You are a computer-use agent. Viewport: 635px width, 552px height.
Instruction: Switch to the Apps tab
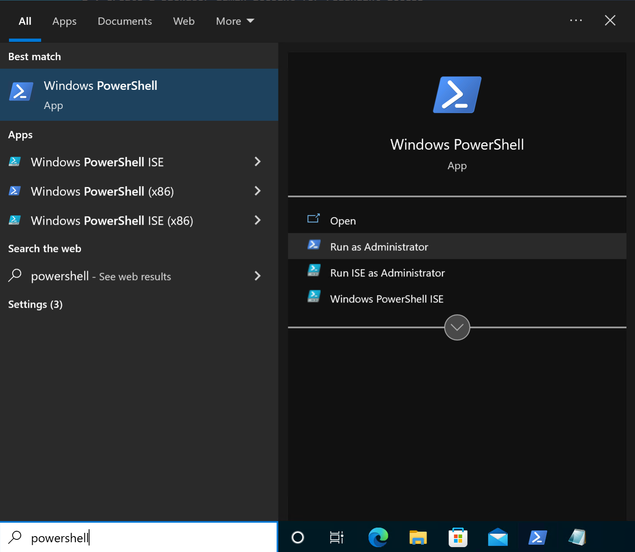64,21
